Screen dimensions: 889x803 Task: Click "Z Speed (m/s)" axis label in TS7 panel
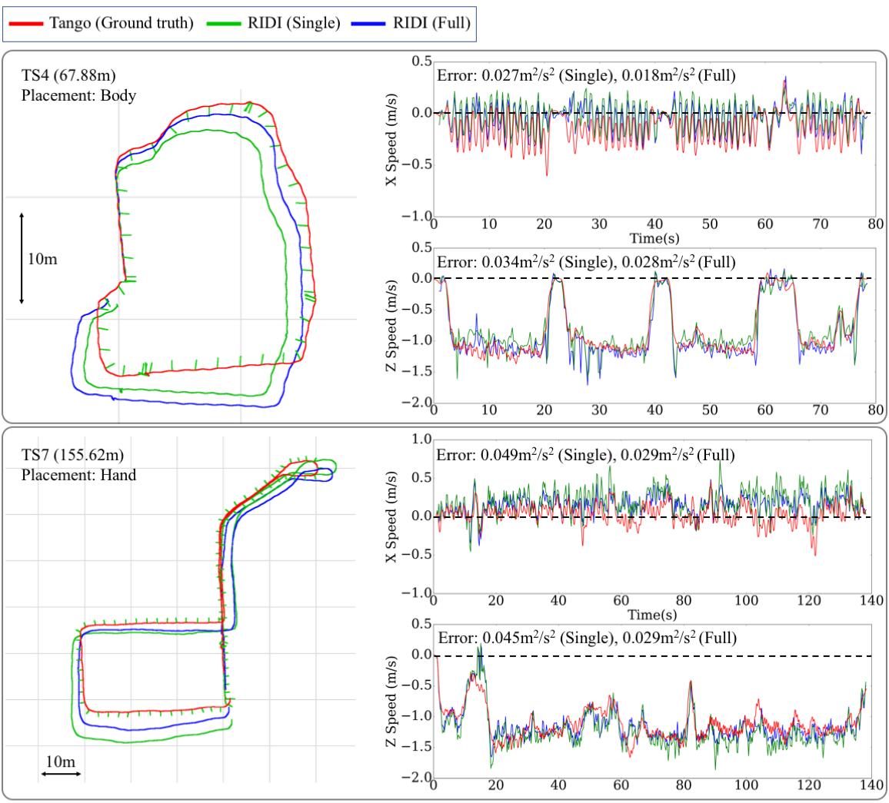tap(391, 702)
